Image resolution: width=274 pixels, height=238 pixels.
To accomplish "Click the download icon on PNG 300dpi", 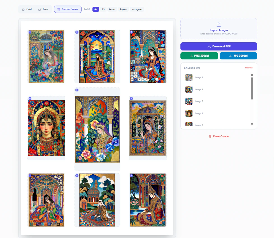I will [191, 56].
